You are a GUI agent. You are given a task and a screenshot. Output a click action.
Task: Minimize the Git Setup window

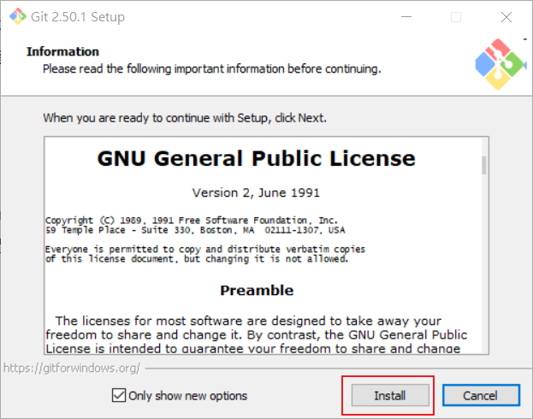[406, 16]
